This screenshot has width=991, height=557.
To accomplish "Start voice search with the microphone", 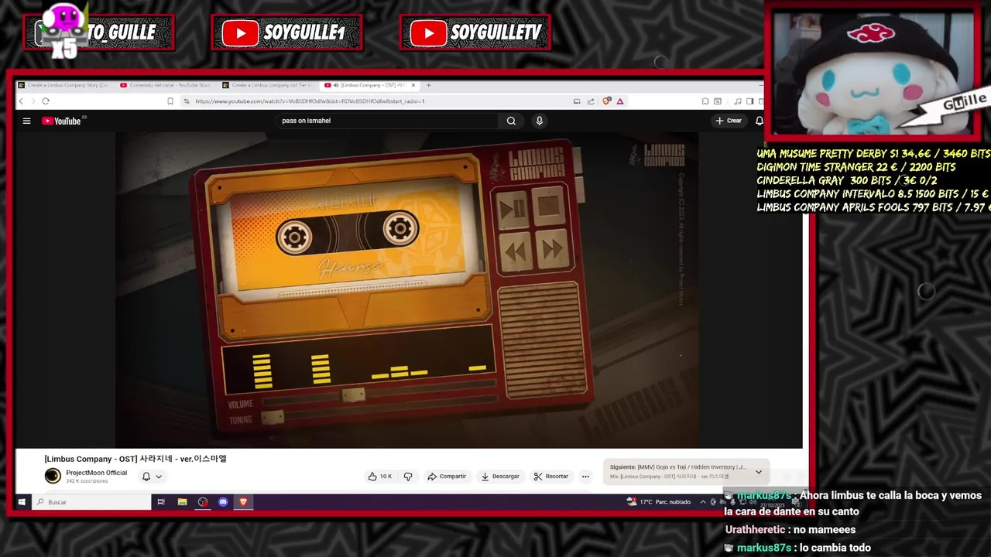I will click(x=540, y=121).
